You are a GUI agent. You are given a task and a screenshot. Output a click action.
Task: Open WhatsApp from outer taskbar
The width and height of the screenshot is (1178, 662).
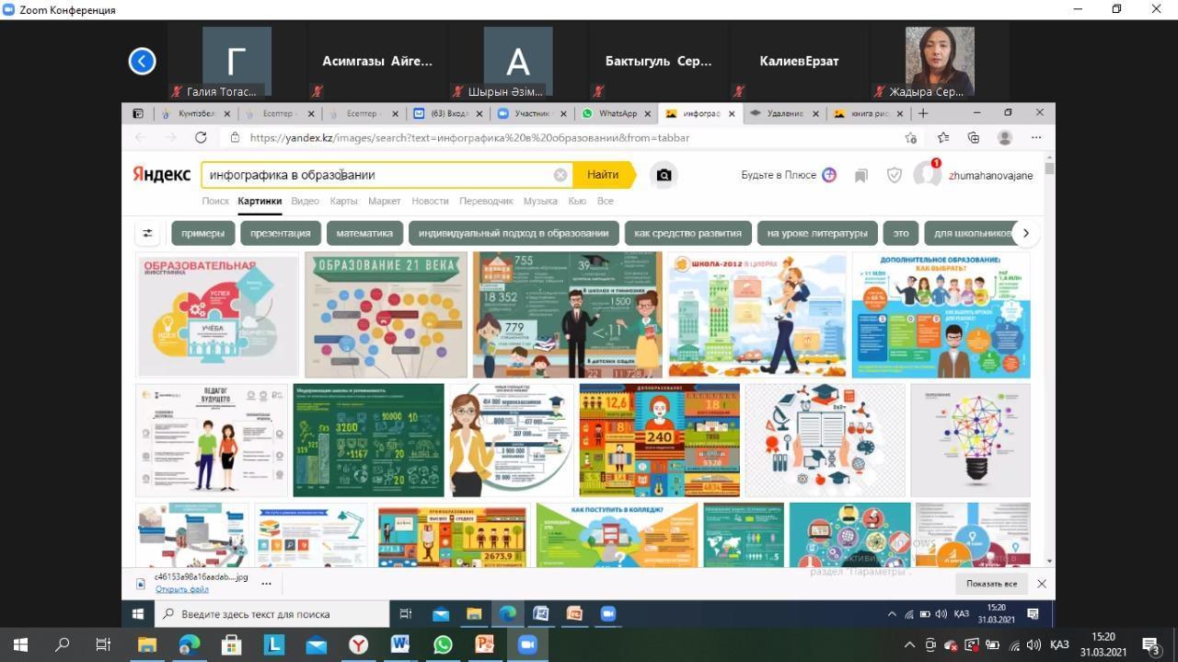(443, 645)
